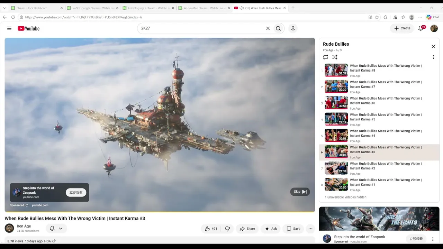
Task: Start voice search with the microphone
Action: point(293,28)
